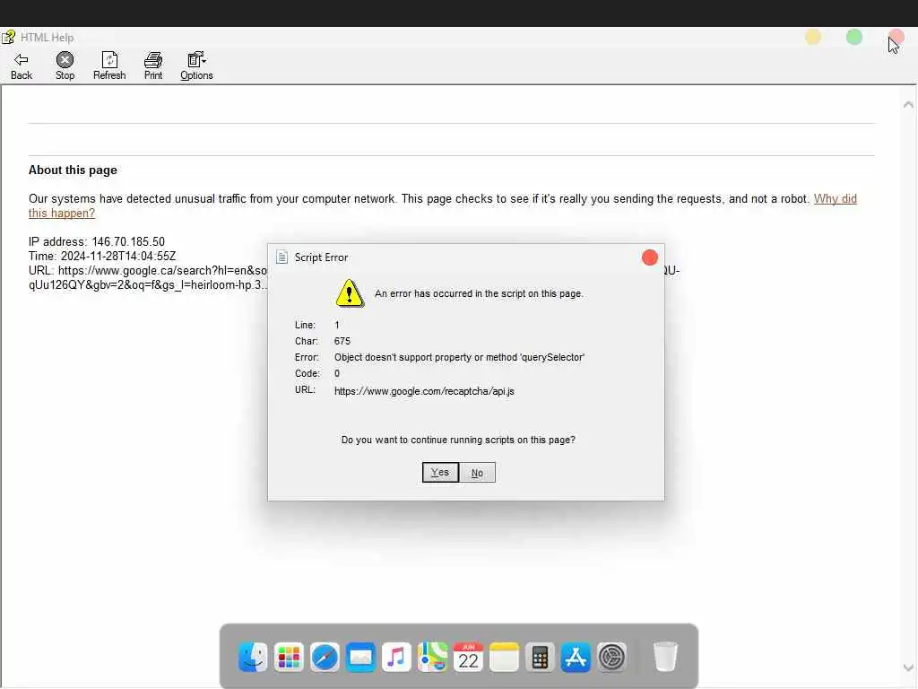
Task: Open the 'Why did this happen?' link
Action: (x=835, y=198)
